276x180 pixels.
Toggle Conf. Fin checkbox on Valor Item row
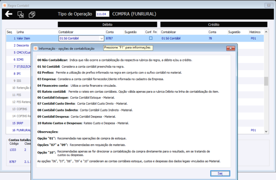tap(151, 38)
